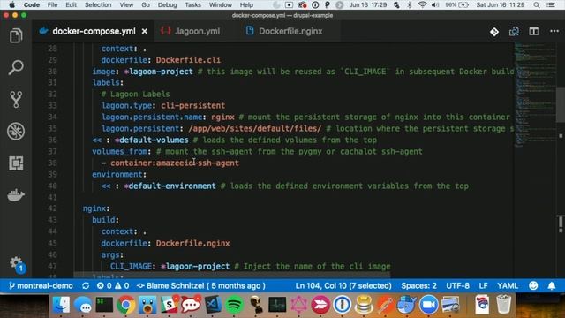Screen dimensions: 565x318
Task: Click 'CLI_IMAGE:' key on line 47
Action: pos(133,267)
